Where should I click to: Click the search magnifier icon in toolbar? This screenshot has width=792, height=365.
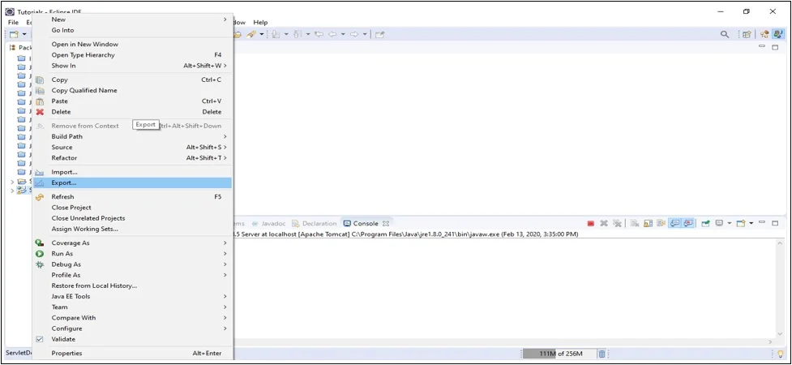coord(725,34)
